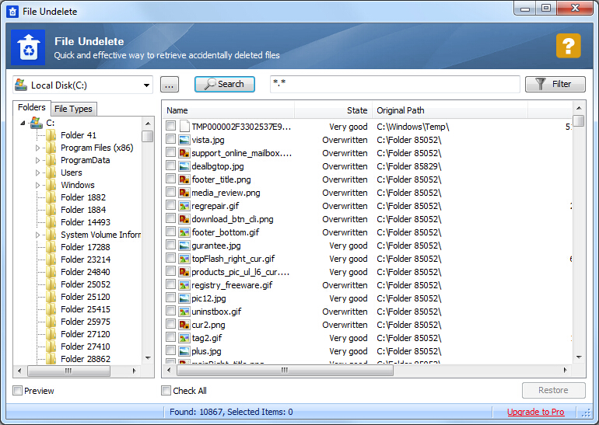Click the file mask input field

pyautogui.click(x=395, y=85)
